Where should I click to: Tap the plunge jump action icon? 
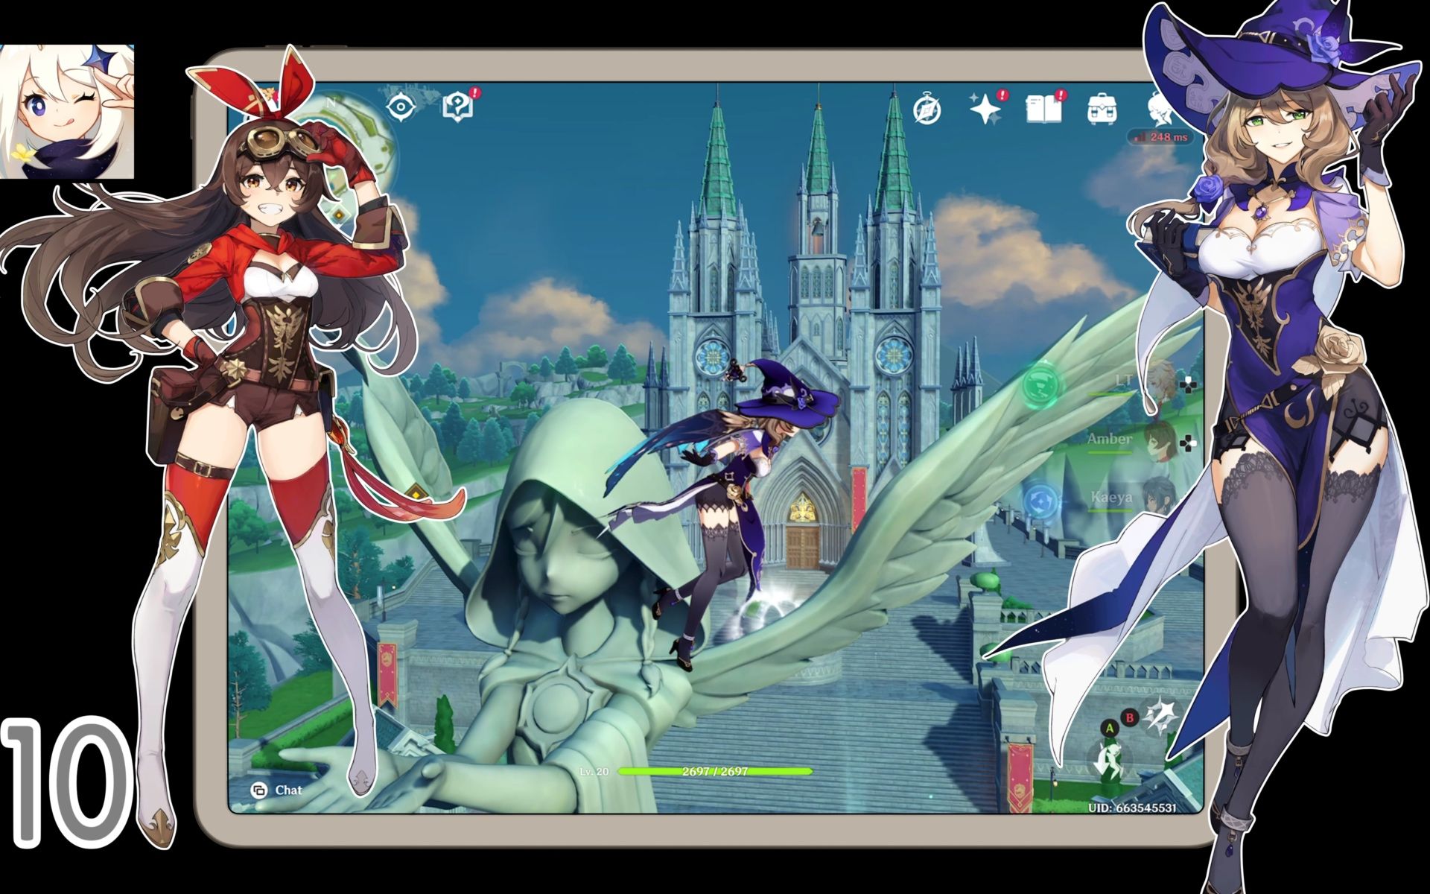pyautogui.click(x=1110, y=761)
